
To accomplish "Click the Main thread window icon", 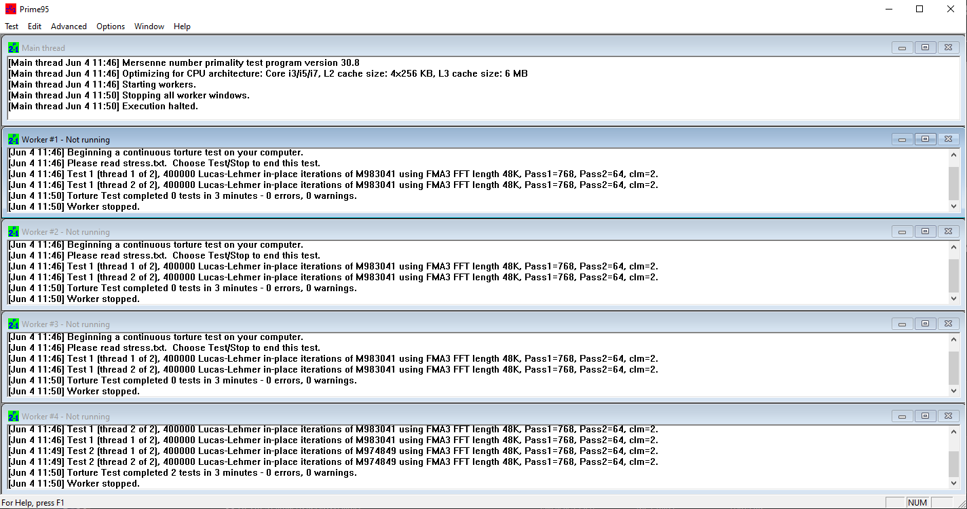I will click(x=14, y=48).
